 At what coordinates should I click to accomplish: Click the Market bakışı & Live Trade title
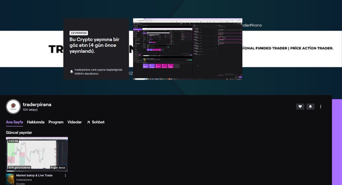[34, 175]
